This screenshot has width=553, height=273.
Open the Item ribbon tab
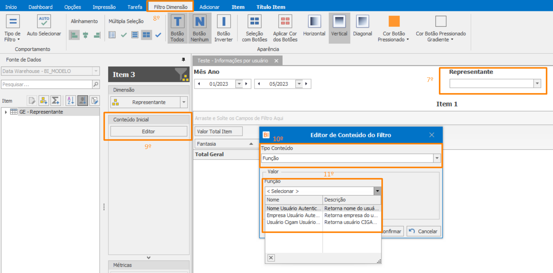(238, 7)
